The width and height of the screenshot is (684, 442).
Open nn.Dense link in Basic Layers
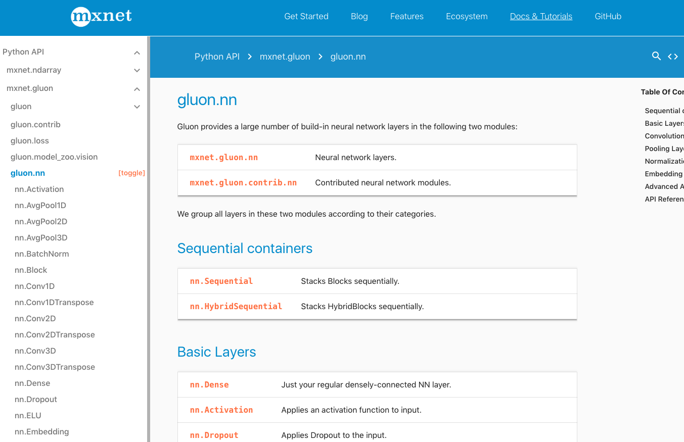(x=209, y=384)
